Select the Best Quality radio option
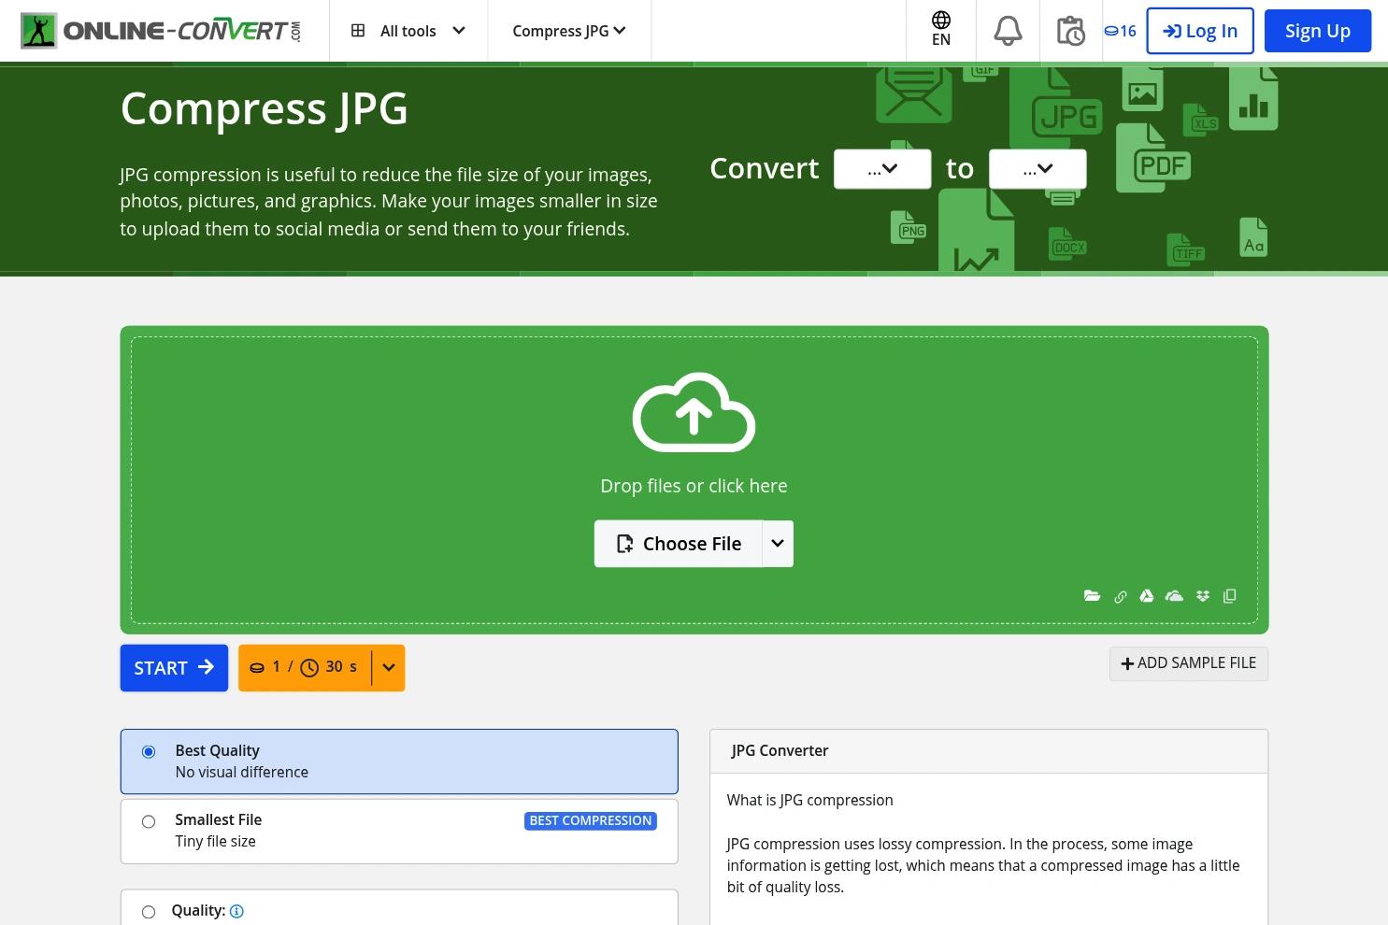1388x925 pixels. click(149, 752)
